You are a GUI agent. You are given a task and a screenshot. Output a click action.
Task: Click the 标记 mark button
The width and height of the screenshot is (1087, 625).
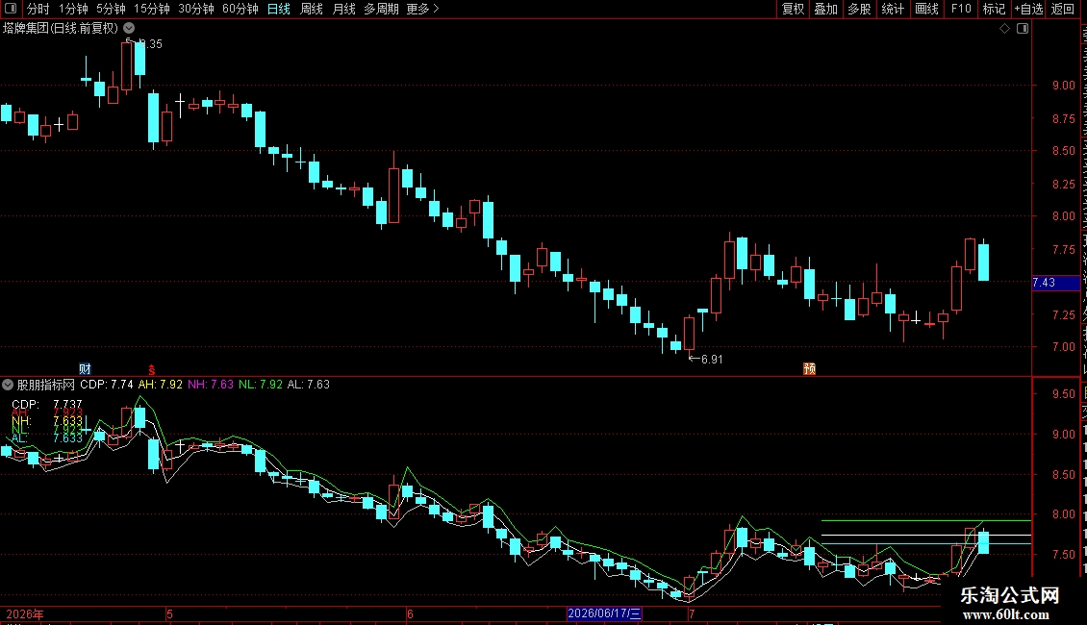point(994,9)
